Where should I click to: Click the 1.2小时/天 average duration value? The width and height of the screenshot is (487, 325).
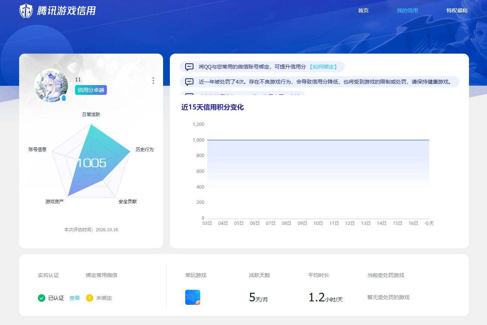325,298
